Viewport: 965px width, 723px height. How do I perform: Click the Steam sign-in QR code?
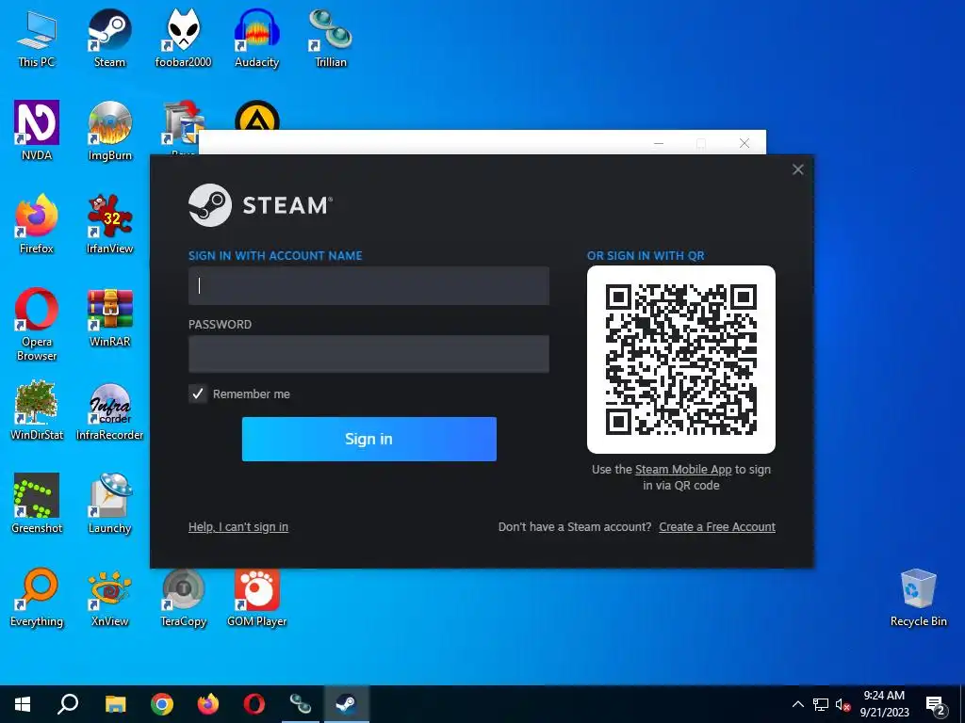click(x=680, y=360)
